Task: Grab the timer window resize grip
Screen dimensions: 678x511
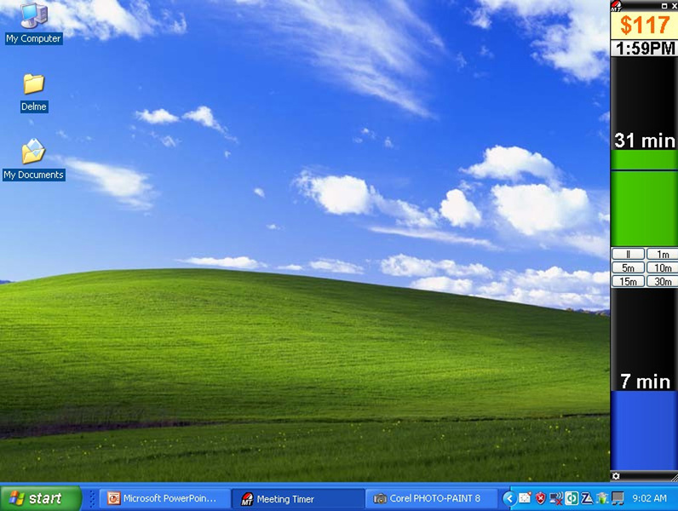Action: click(x=674, y=477)
